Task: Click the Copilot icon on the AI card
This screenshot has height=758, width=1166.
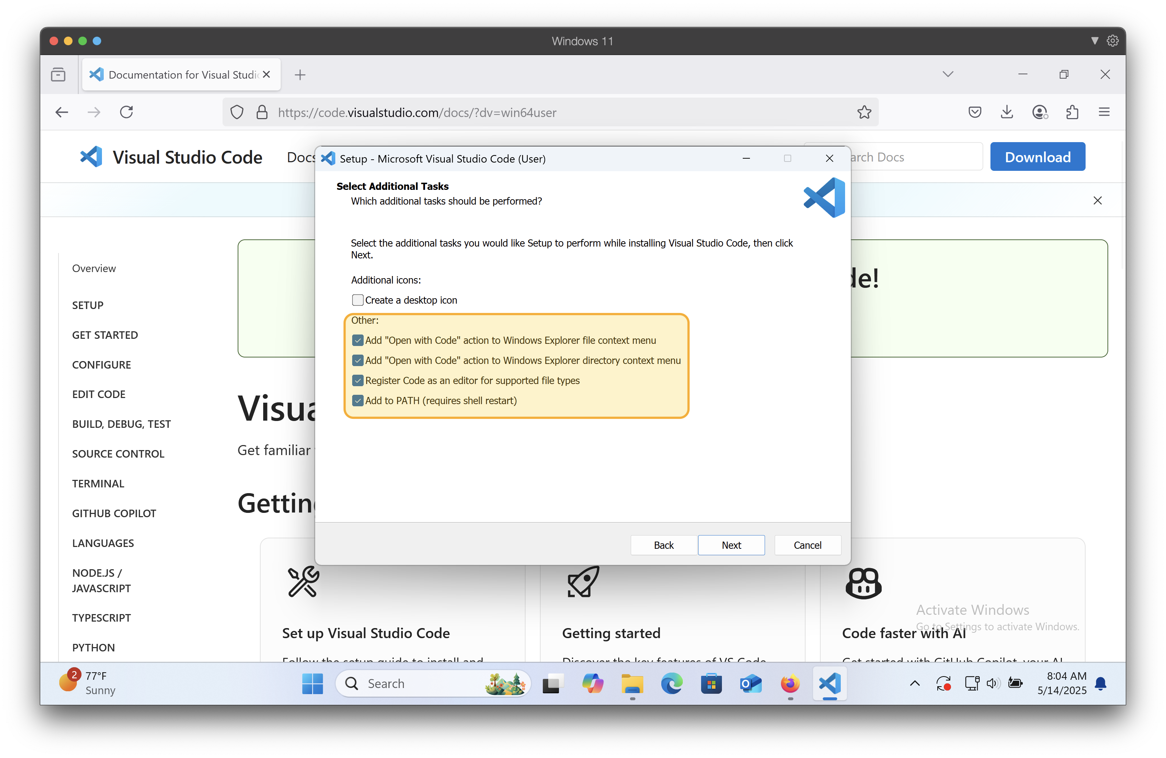Action: point(863,583)
